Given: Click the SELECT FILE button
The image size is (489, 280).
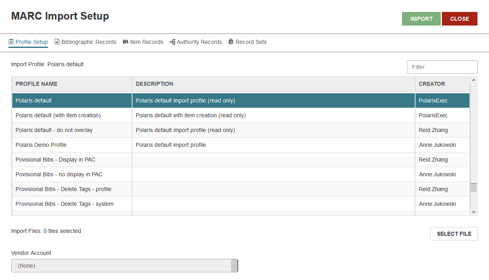Looking at the screenshot, I should click(x=454, y=234).
